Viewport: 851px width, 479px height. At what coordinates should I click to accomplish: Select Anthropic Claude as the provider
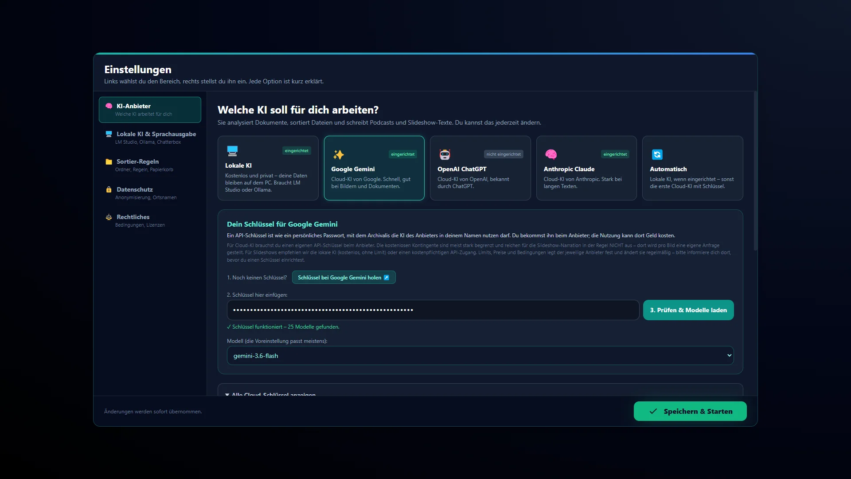pyautogui.click(x=586, y=168)
